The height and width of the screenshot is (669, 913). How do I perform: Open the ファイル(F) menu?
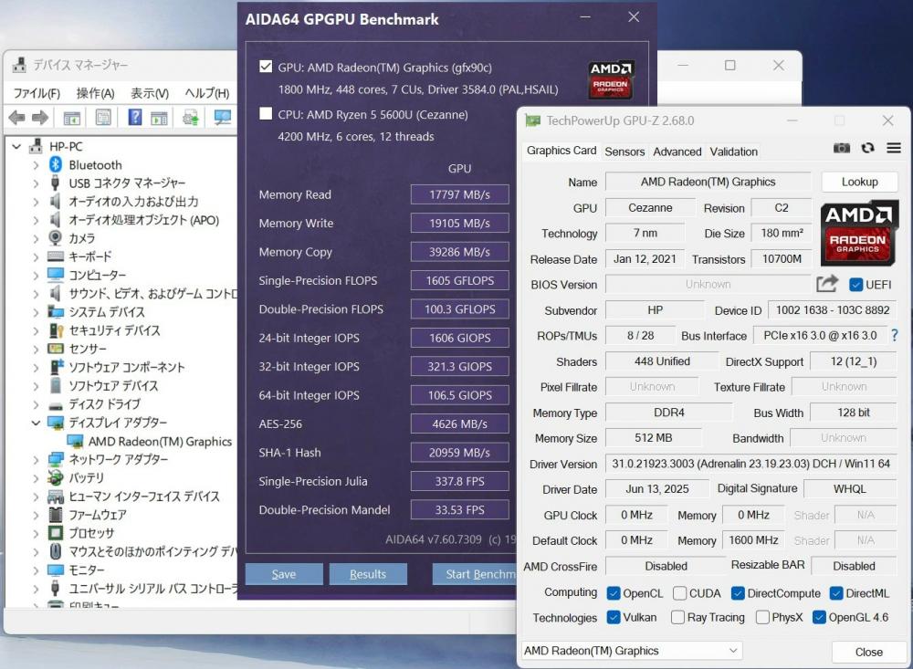coord(37,93)
